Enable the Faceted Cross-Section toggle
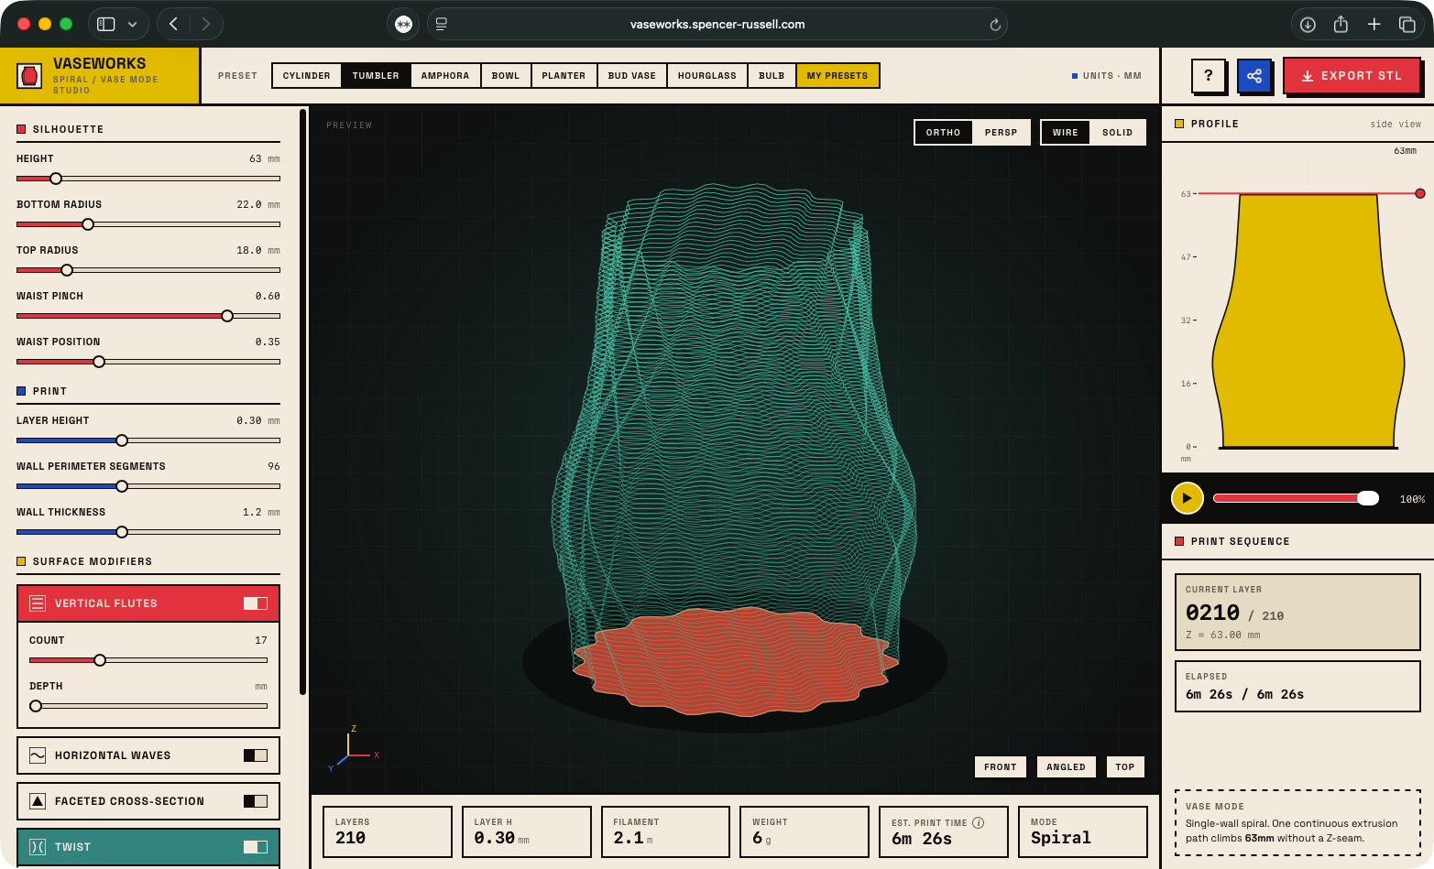The height and width of the screenshot is (869, 1434). click(256, 801)
